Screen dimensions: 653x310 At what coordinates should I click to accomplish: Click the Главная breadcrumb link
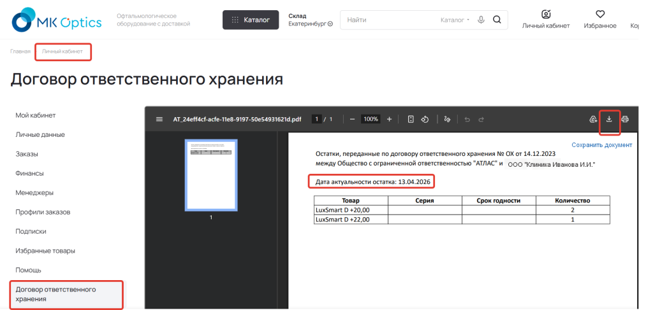20,51
